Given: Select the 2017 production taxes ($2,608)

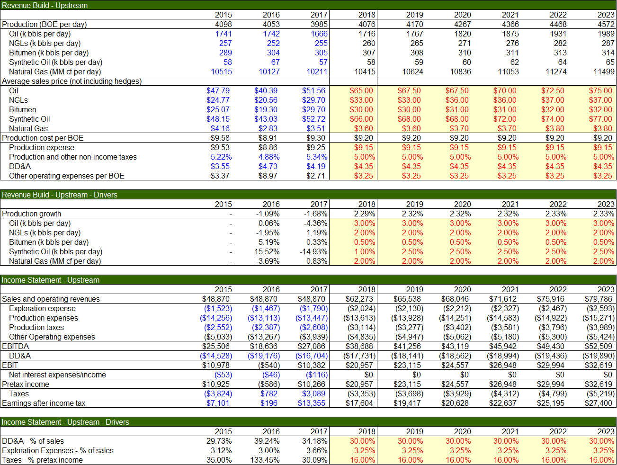Looking at the screenshot, I should [314, 327].
